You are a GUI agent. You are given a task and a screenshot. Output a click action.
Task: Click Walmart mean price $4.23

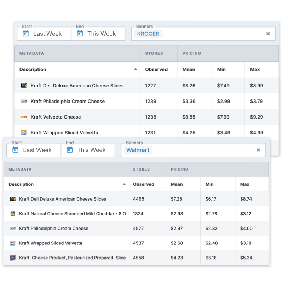[x=177, y=258]
